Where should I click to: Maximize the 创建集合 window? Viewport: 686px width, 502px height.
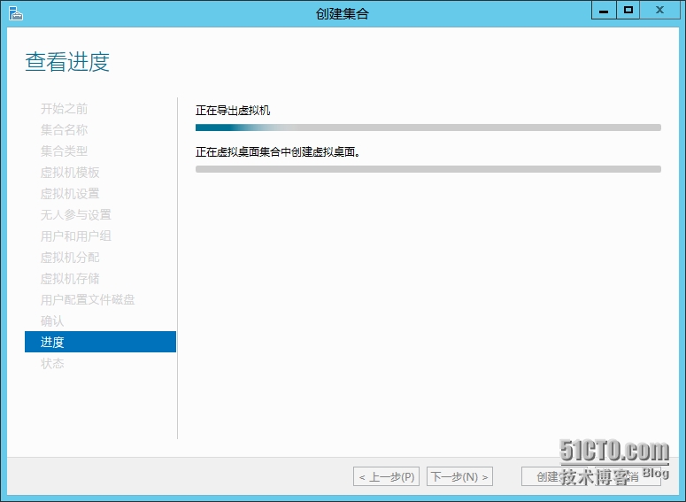(x=628, y=10)
